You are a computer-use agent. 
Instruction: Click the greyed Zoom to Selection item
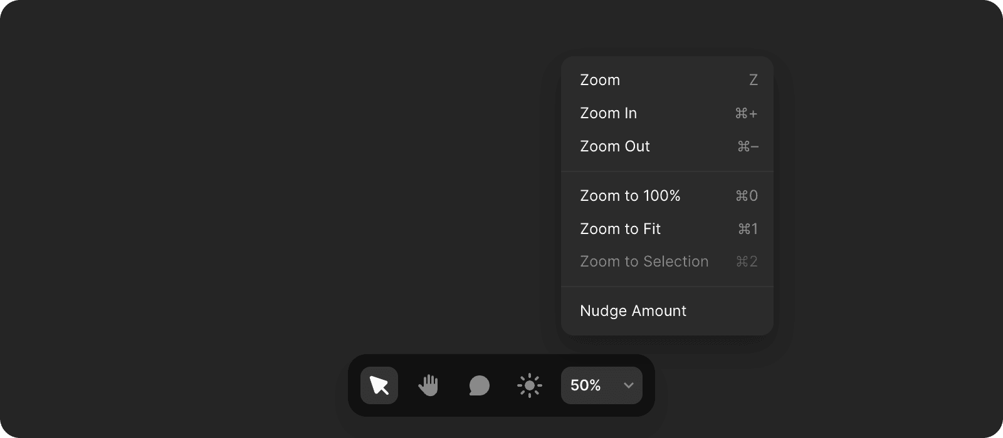pos(644,262)
